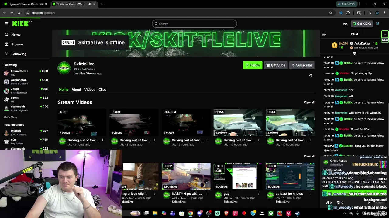
Task: View all stream videos
Action: click(309, 102)
